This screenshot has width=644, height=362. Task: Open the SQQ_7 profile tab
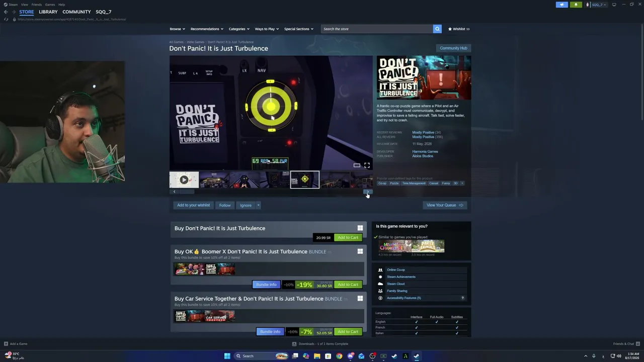coord(104,12)
